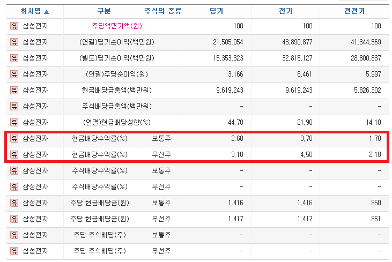Select 전전기 value 100 for 주당액면가액
392x262 pixels.
click(376, 26)
